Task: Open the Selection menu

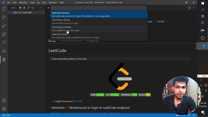Action: click(x=23, y=3)
